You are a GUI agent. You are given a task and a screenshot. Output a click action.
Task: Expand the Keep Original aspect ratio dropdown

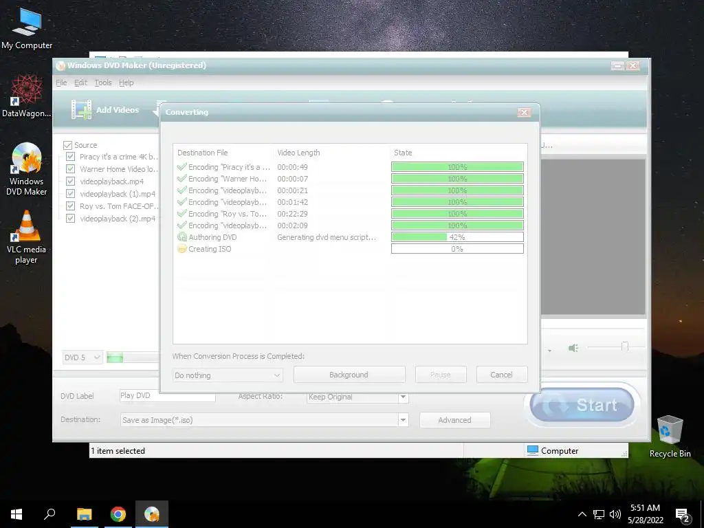click(403, 397)
